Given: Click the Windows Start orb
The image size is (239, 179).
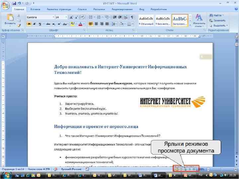Looking at the screenshot, I should [7, 175].
